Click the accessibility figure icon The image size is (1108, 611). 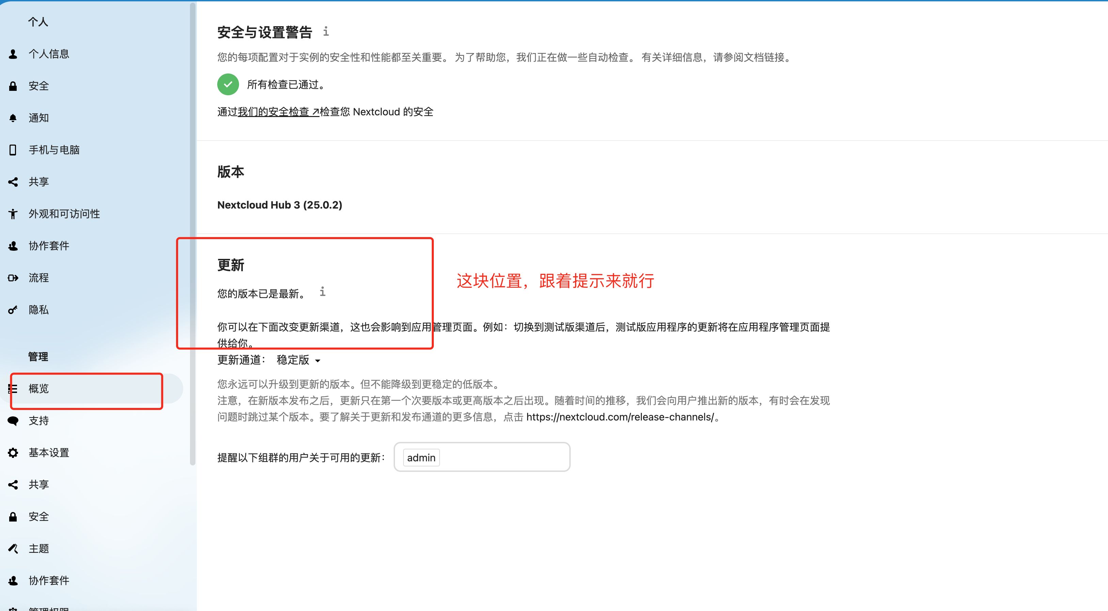(13, 214)
